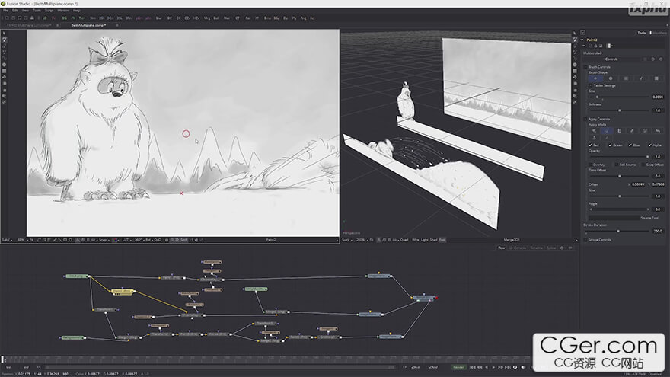The image size is (670, 377).
Task: Click the Controls button in Paint2
Action: (612, 59)
